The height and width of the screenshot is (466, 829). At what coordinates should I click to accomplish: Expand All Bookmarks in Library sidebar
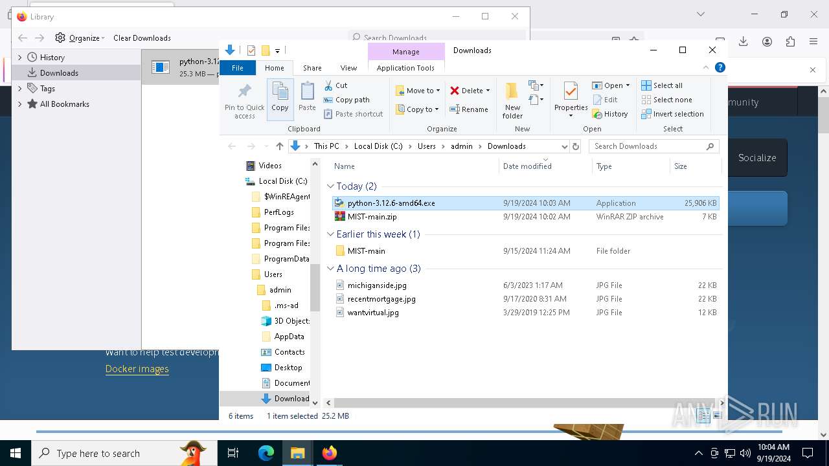click(x=20, y=104)
